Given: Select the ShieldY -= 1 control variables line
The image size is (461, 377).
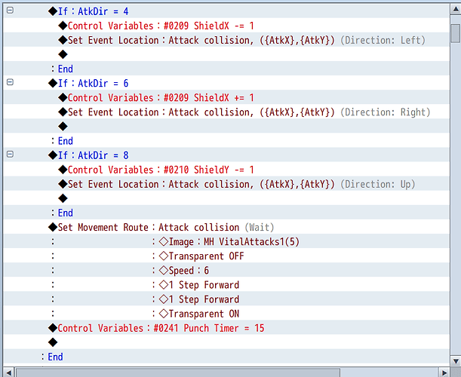Looking at the screenshot, I should click(x=226, y=169).
